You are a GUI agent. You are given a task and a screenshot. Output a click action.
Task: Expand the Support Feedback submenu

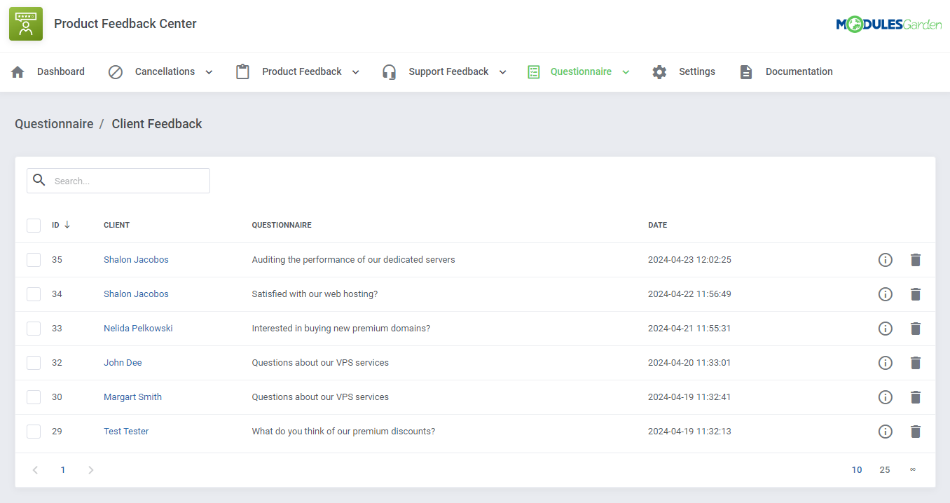502,71
